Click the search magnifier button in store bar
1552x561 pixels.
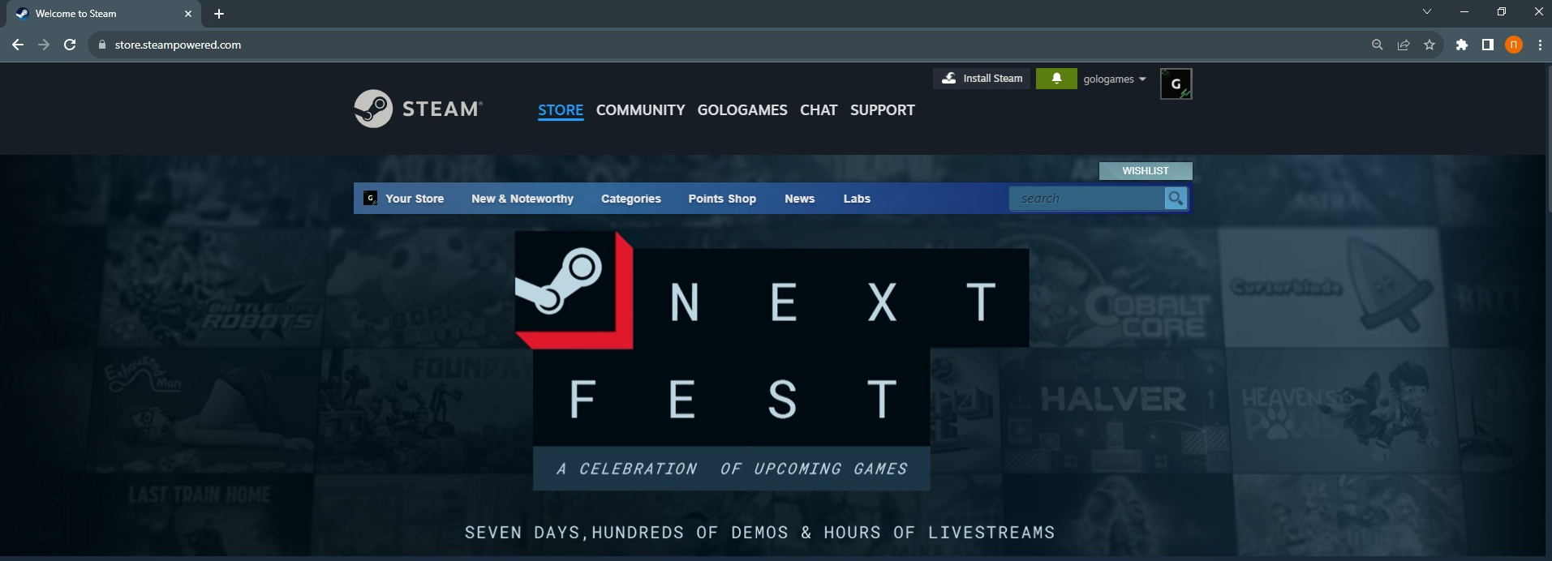pyautogui.click(x=1176, y=198)
